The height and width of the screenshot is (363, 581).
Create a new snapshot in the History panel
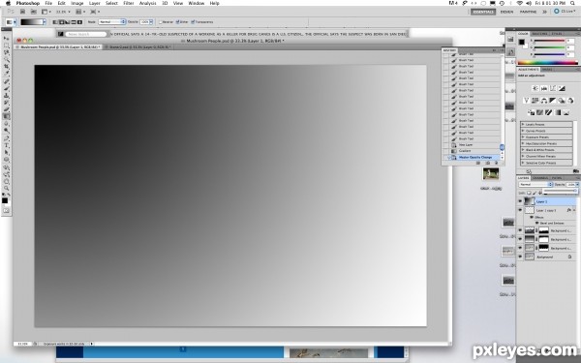coord(488,163)
